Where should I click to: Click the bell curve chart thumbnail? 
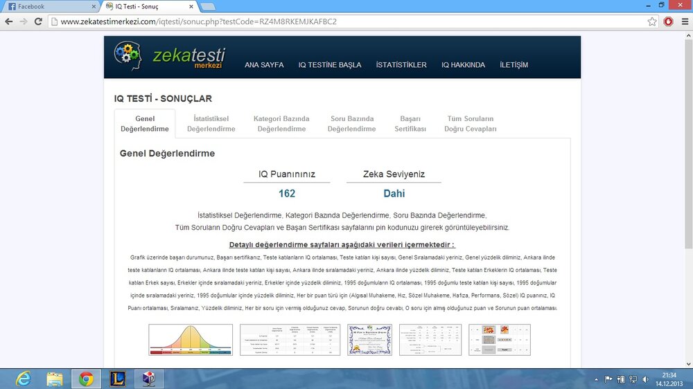coord(191,340)
